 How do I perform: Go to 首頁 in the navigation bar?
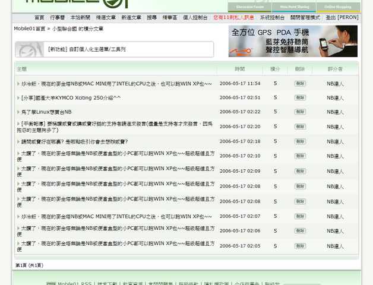pos(39,18)
